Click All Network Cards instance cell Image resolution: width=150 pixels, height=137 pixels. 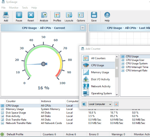pyautogui.click(x=51, y=123)
